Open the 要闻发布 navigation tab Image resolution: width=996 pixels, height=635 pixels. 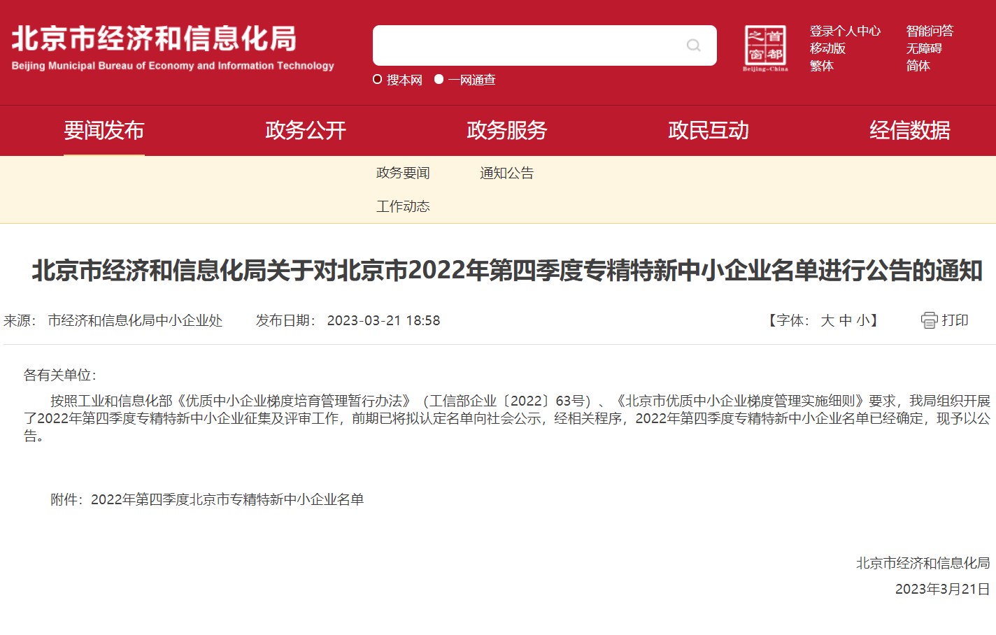[104, 131]
